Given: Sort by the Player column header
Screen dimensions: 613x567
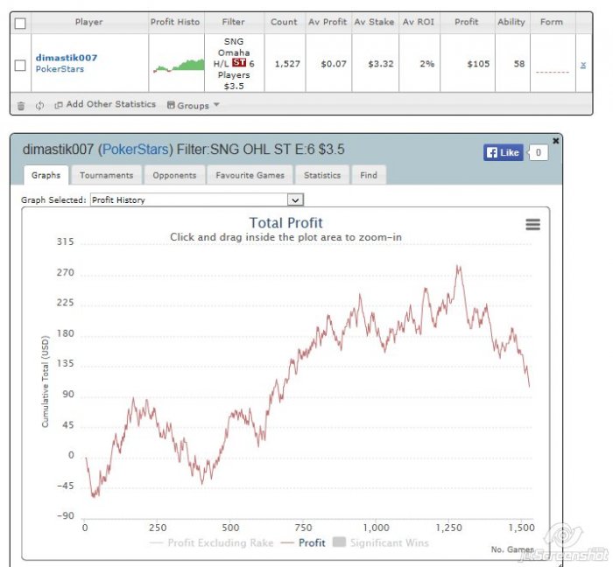Looking at the screenshot, I should click(89, 22).
